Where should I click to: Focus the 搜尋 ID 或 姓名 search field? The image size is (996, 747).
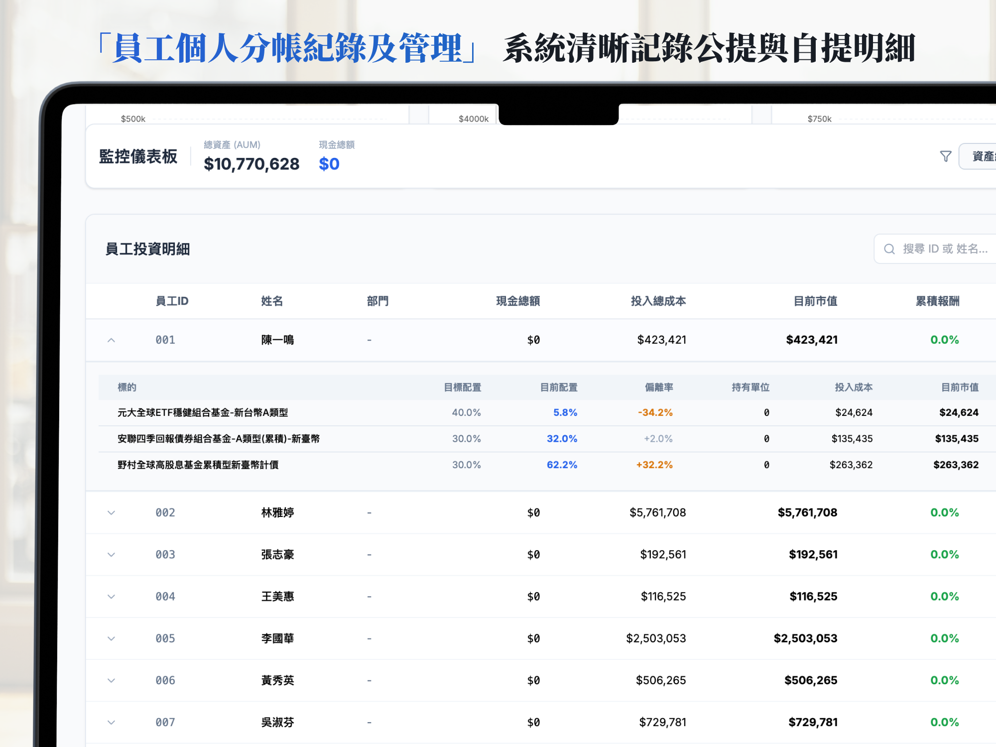tap(935, 249)
